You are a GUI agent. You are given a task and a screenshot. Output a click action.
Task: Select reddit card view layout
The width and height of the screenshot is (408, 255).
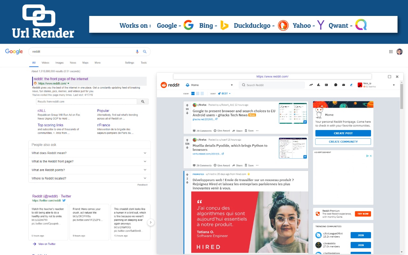[193, 94]
